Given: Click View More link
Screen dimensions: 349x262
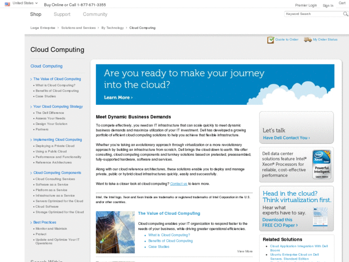Looking at the screenshot, I should pyautogui.click(x=245, y=251).
